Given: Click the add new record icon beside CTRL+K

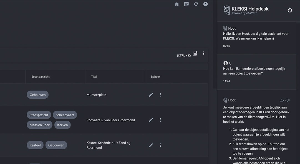Looking at the screenshot, I should pyautogui.click(x=195, y=53).
